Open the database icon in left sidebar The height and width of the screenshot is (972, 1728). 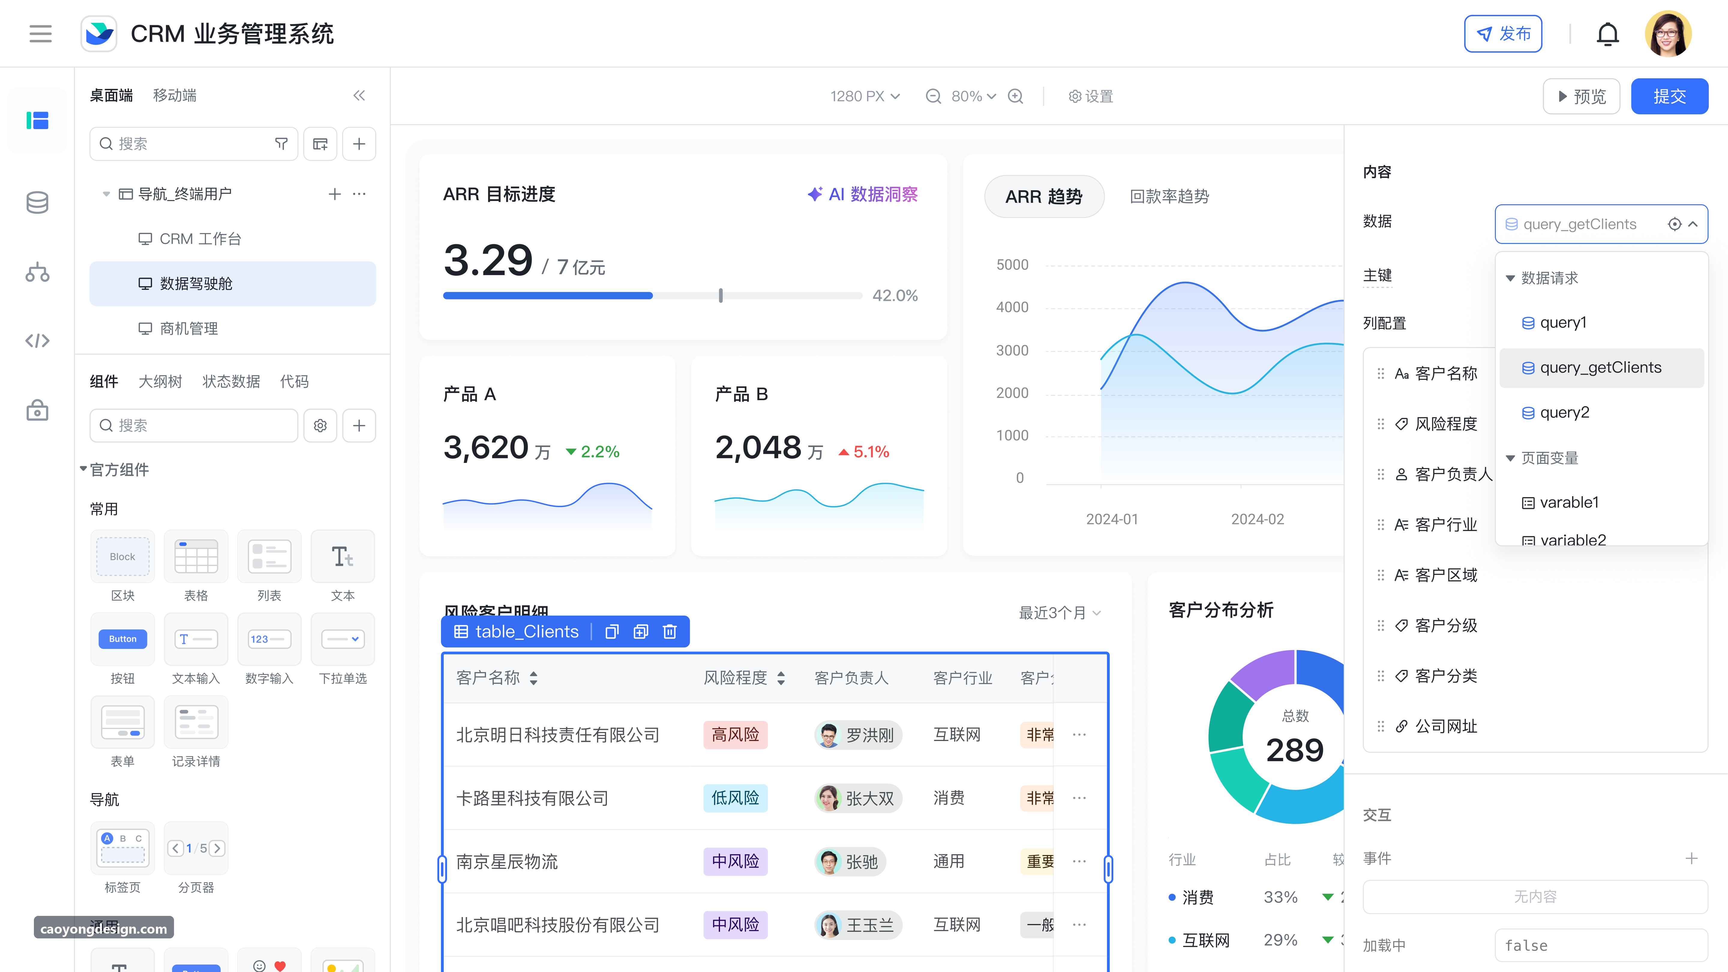tap(37, 202)
